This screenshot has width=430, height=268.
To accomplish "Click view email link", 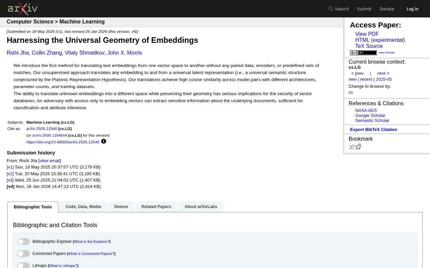I will coord(50,161).
